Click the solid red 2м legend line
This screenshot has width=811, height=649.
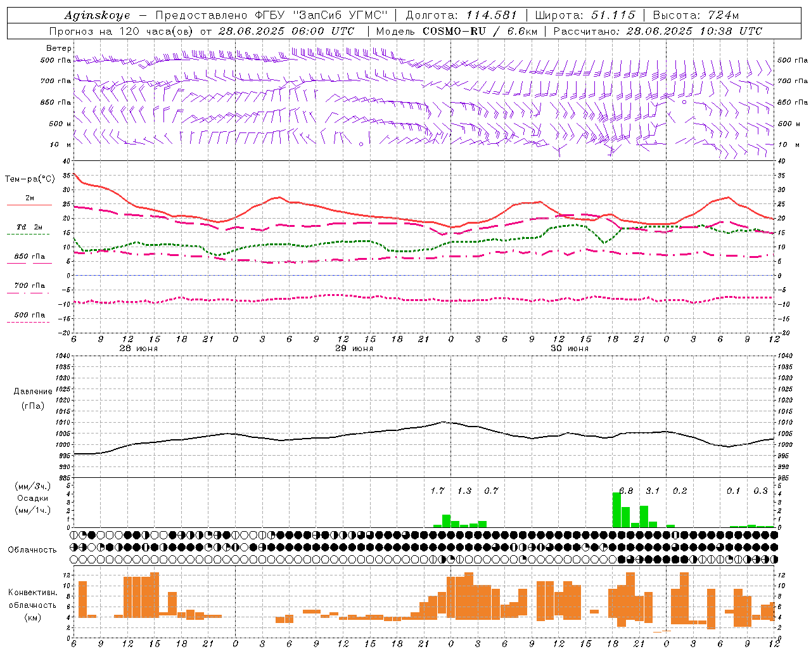pyautogui.click(x=29, y=205)
